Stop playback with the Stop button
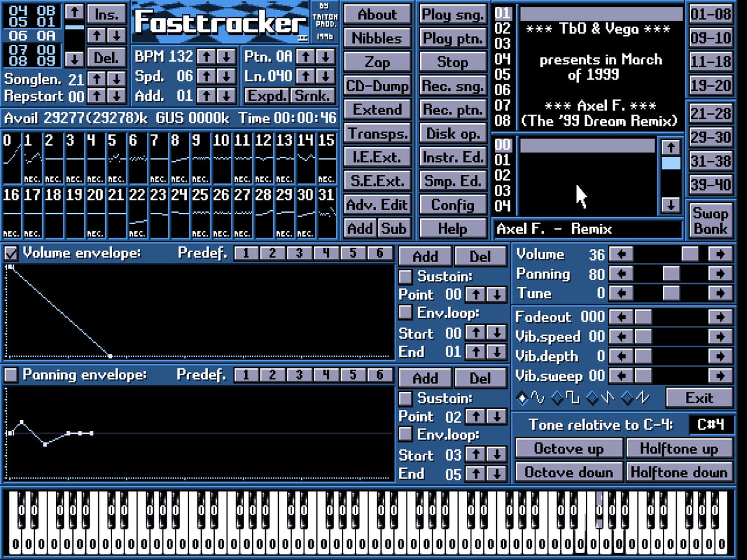The height and width of the screenshot is (560, 747). coord(453,62)
